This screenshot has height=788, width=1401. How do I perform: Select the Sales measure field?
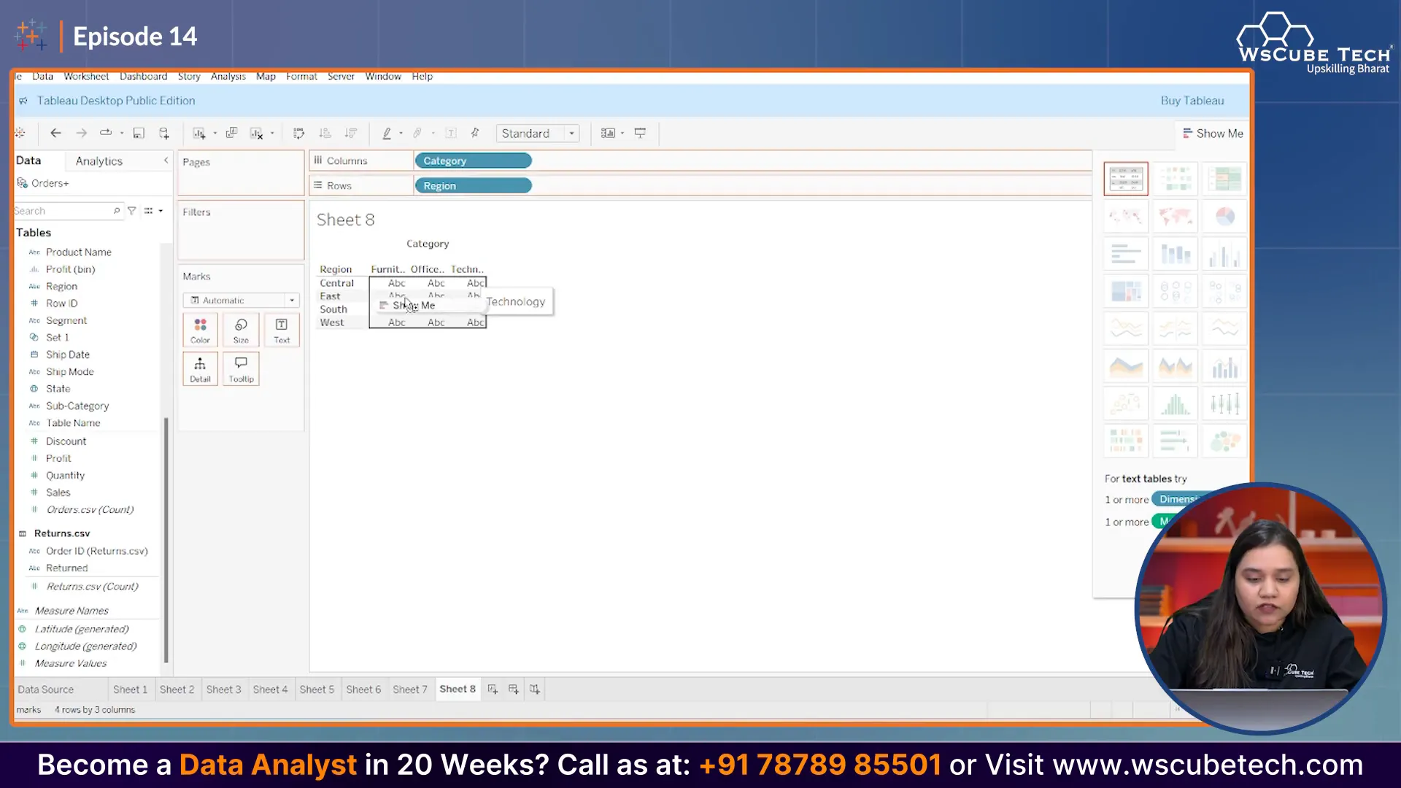click(x=58, y=492)
